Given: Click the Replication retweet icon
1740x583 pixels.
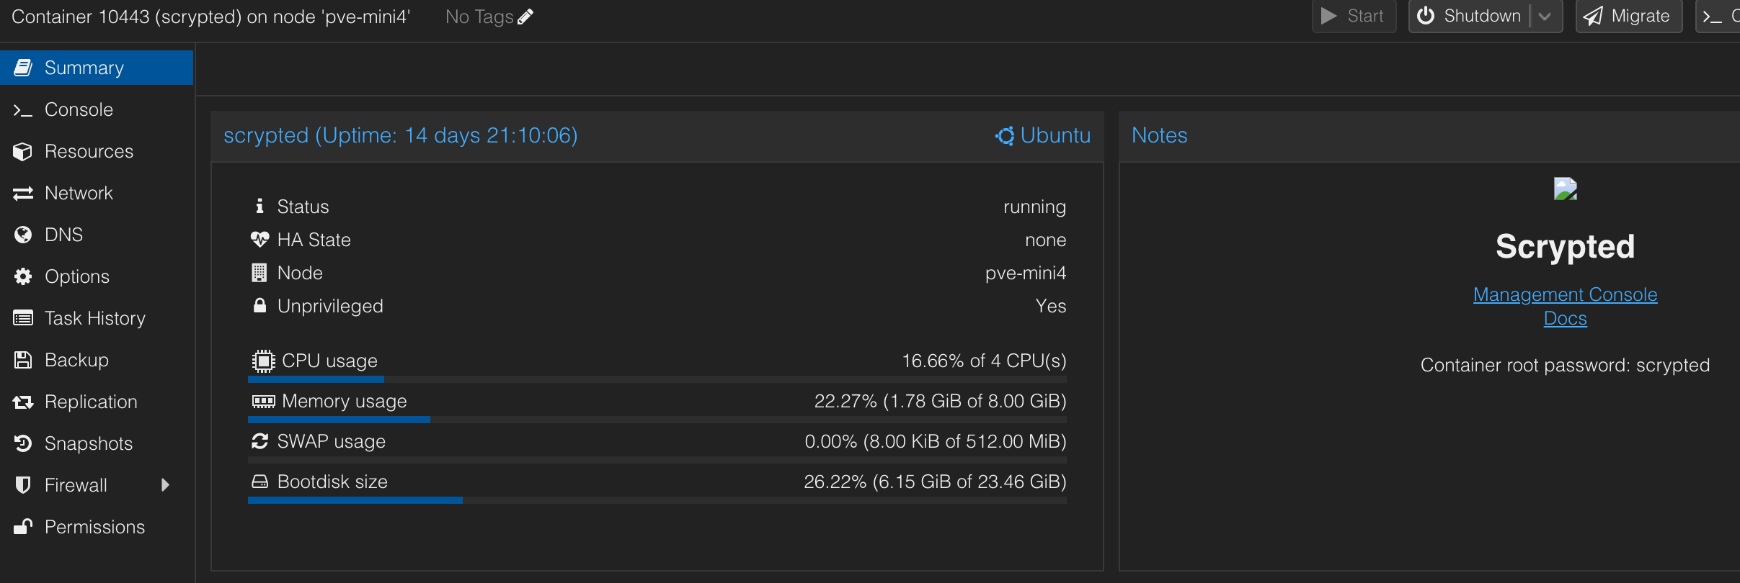Looking at the screenshot, I should coord(23,402).
